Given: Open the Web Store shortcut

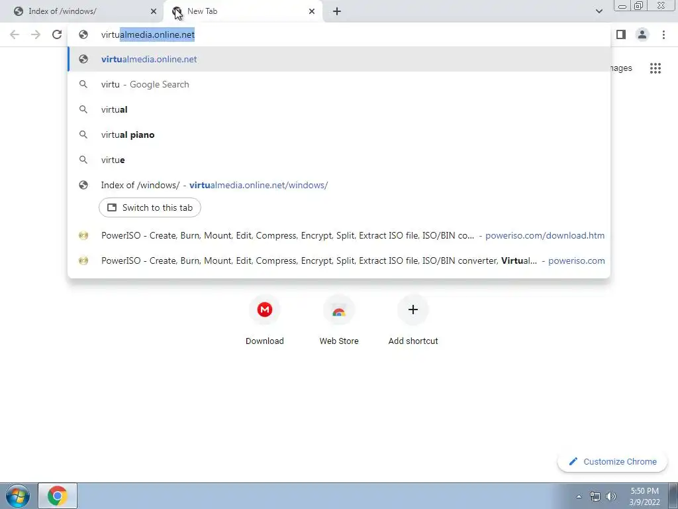Looking at the screenshot, I should (x=339, y=320).
